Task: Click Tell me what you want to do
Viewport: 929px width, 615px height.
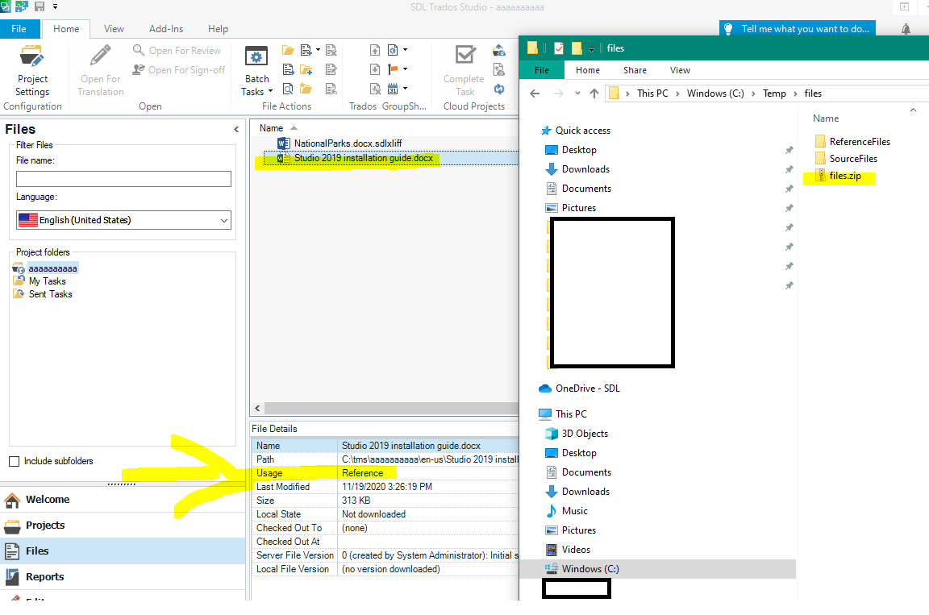Action: click(x=798, y=29)
